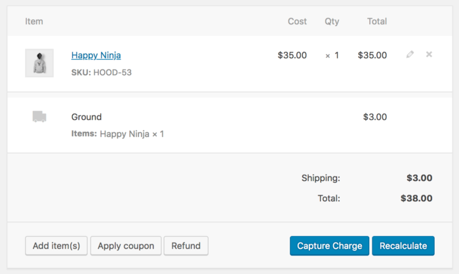This screenshot has height=274, width=459.
Task: Select the Total column header
Action: 377,22
